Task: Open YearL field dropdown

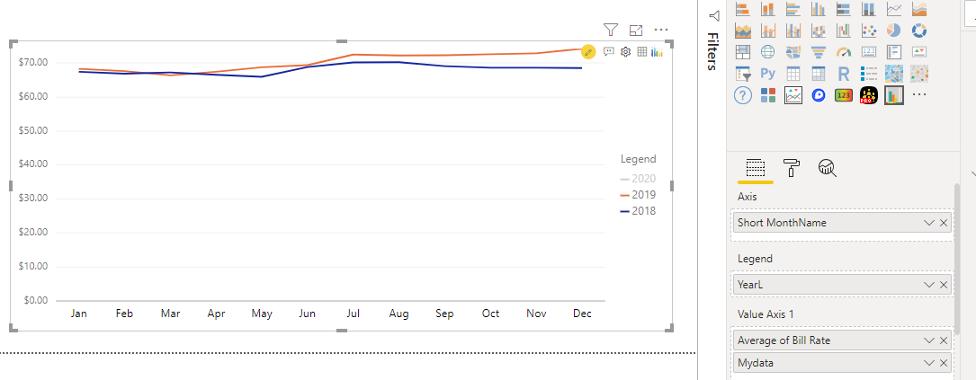Action: point(929,284)
